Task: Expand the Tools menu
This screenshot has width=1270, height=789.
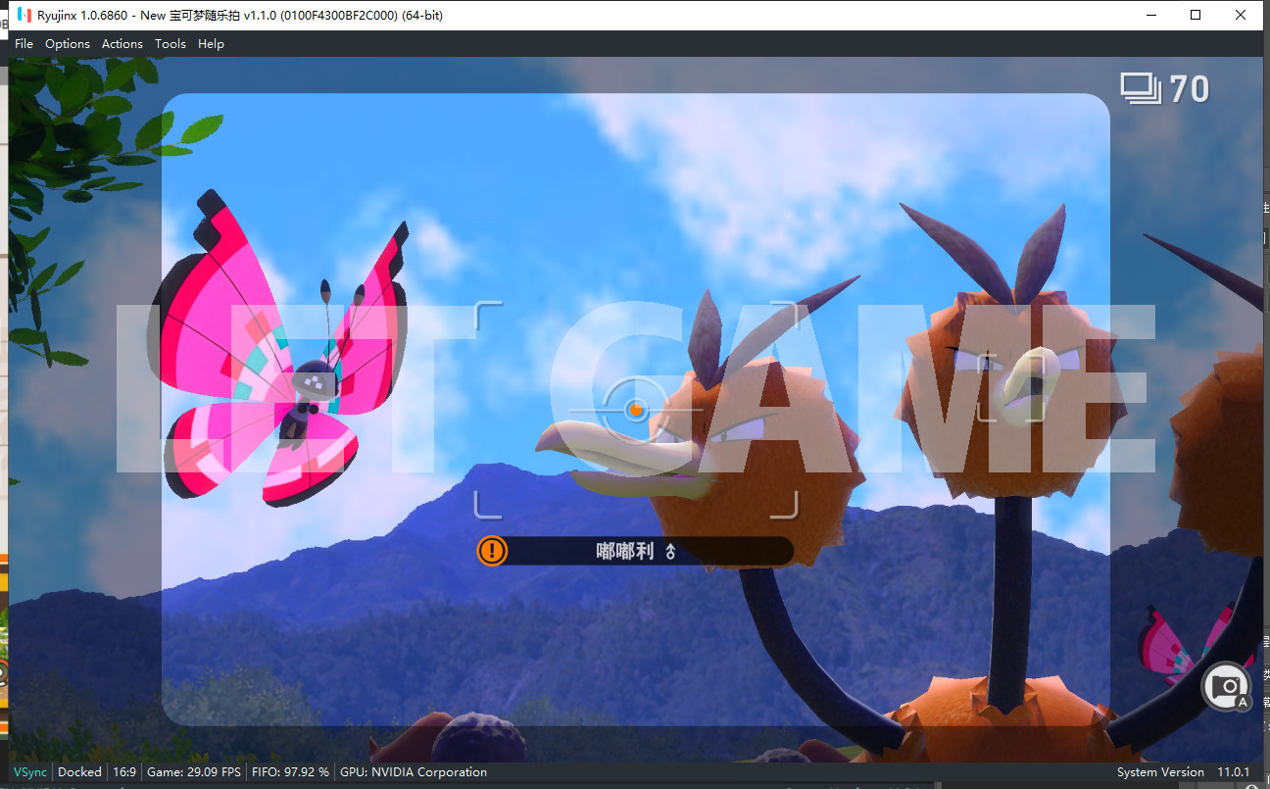Action: [x=170, y=44]
